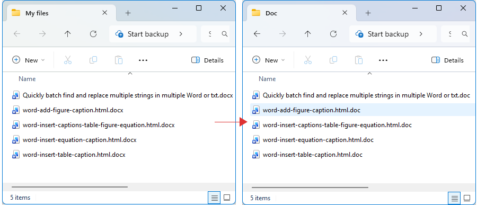The width and height of the screenshot is (477, 205).
Task: Click Paste clipboard icon in Doc window
Action: [359, 60]
